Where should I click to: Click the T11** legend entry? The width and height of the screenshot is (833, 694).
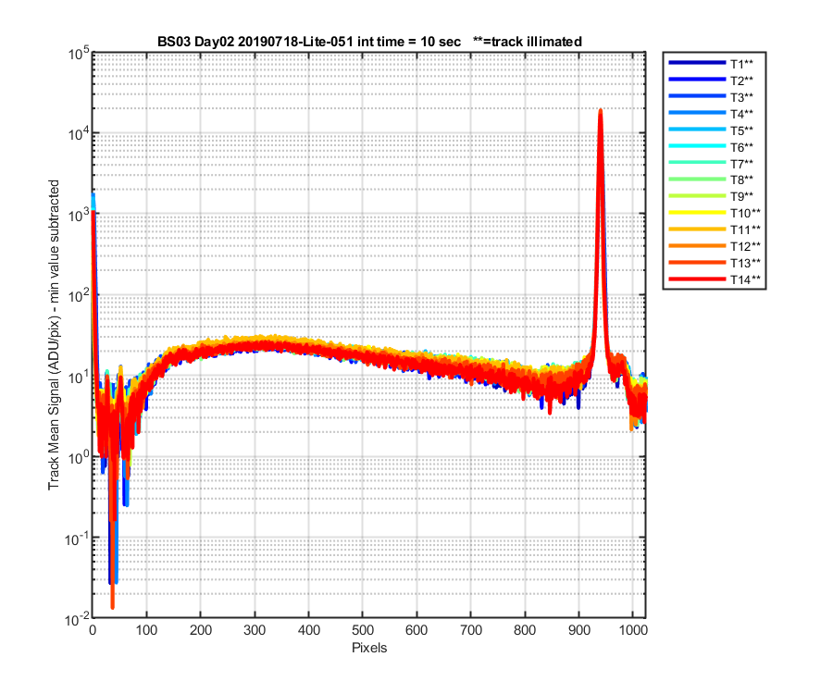click(x=715, y=229)
